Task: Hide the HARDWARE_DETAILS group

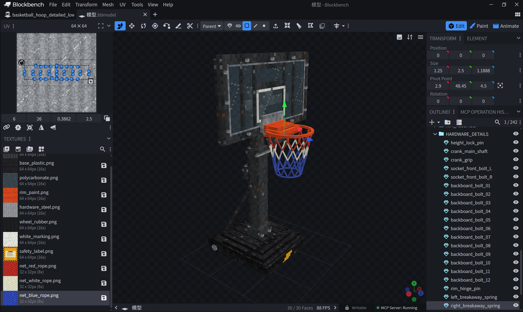Action: (x=516, y=134)
